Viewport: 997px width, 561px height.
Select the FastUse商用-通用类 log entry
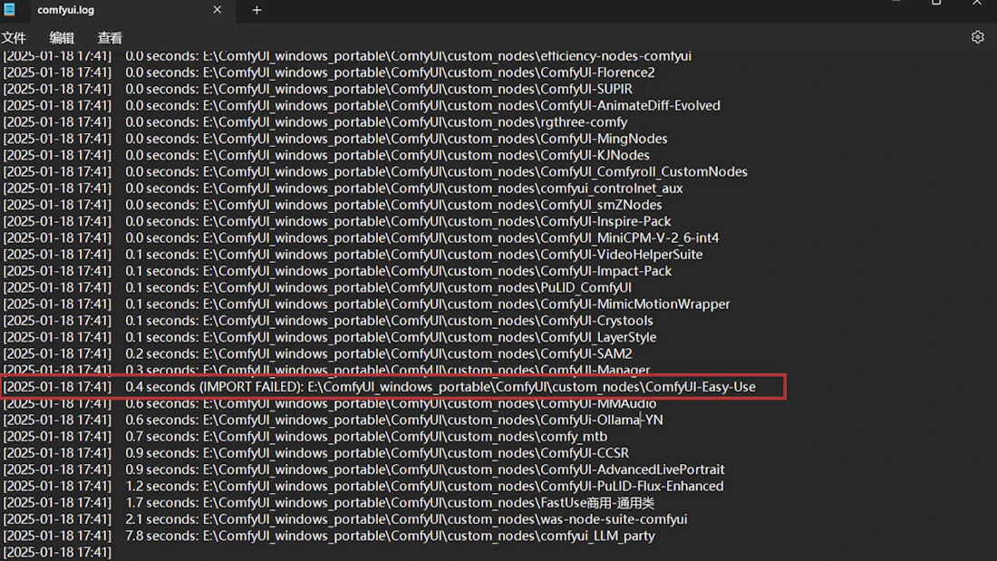tap(399, 502)
